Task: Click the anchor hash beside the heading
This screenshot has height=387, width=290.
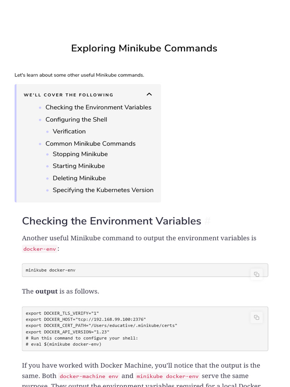Action: pos(207,221)
